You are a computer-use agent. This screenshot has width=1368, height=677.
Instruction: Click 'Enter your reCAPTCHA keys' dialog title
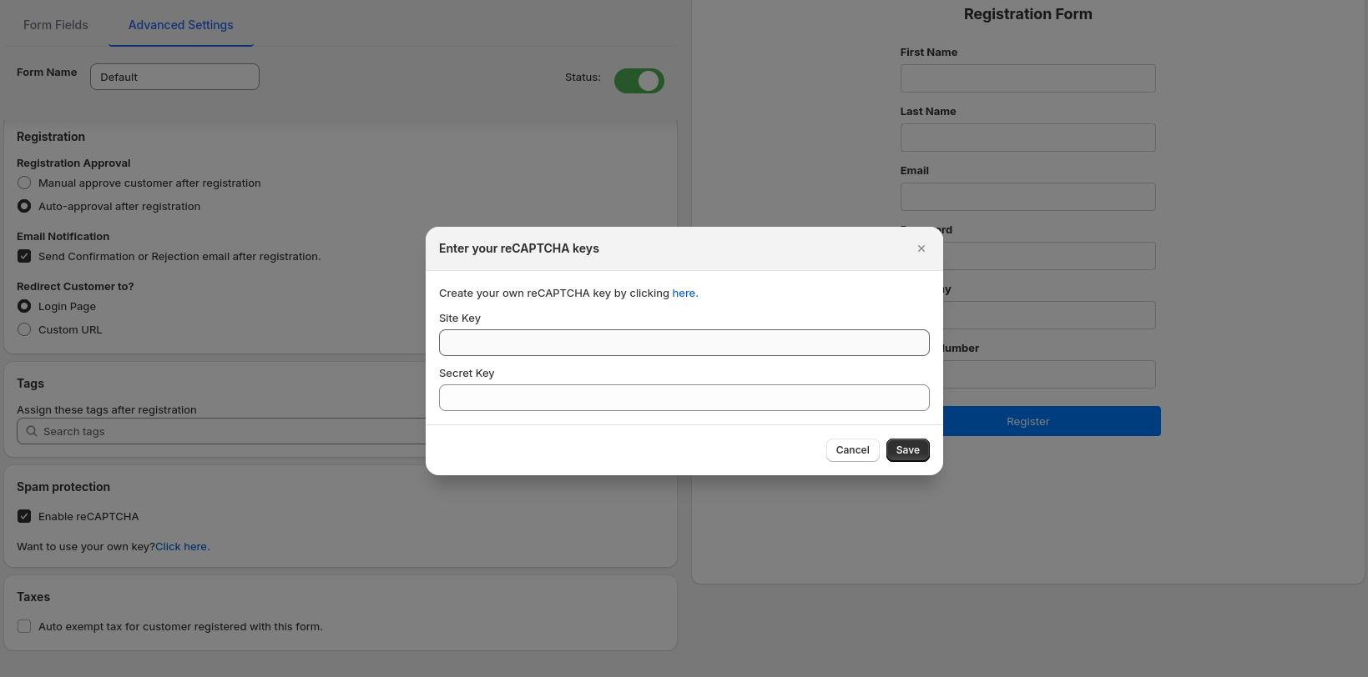pyautogui.click(x=519, y=248)
